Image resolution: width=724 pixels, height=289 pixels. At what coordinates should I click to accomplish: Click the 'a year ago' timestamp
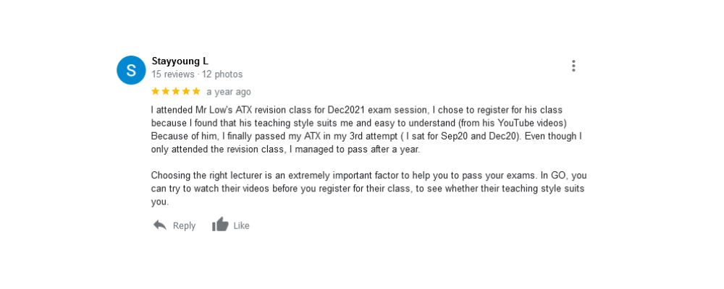click(229, 92)
